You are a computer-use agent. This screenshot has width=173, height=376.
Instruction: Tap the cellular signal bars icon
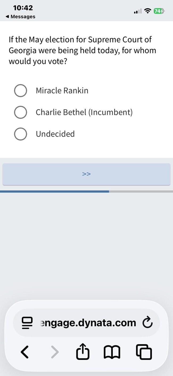(138, 11)
